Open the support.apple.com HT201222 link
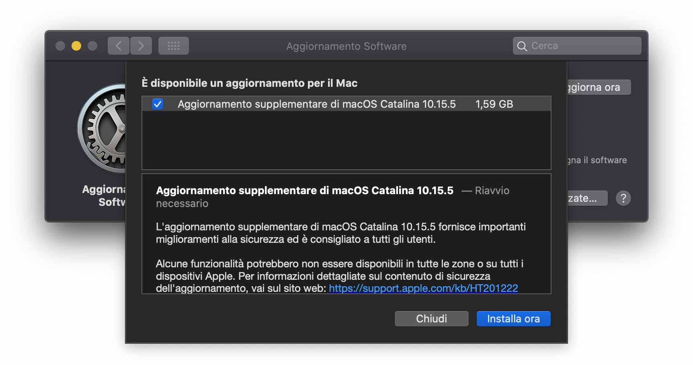The height and width of the screenshot is (365, 693). pos(423,288)
